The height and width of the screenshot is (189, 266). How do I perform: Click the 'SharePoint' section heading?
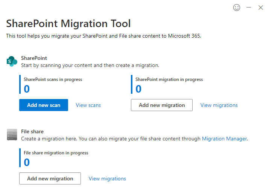[x=34, y=58]
